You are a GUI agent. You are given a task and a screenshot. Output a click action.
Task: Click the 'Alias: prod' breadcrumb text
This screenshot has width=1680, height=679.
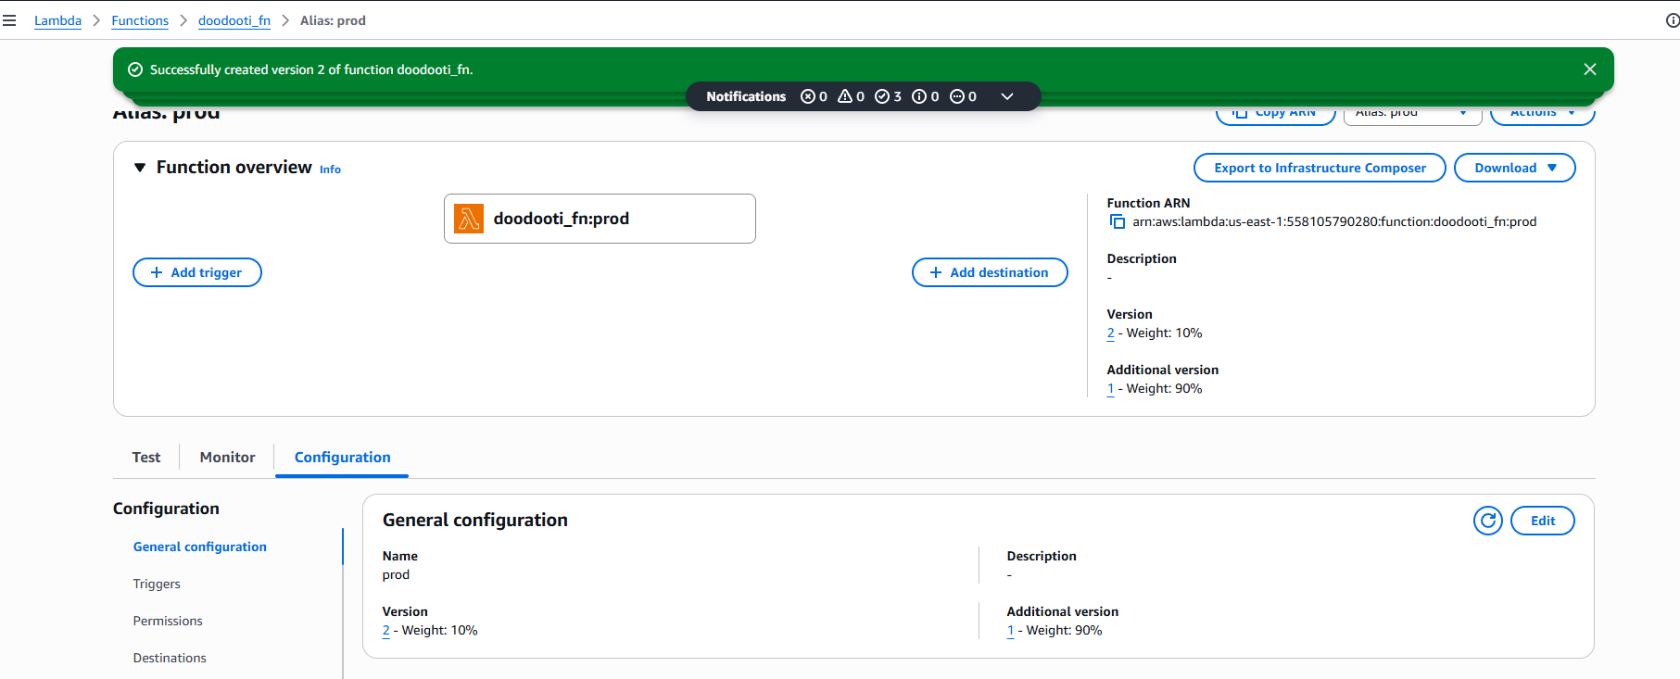pos(333,20)
